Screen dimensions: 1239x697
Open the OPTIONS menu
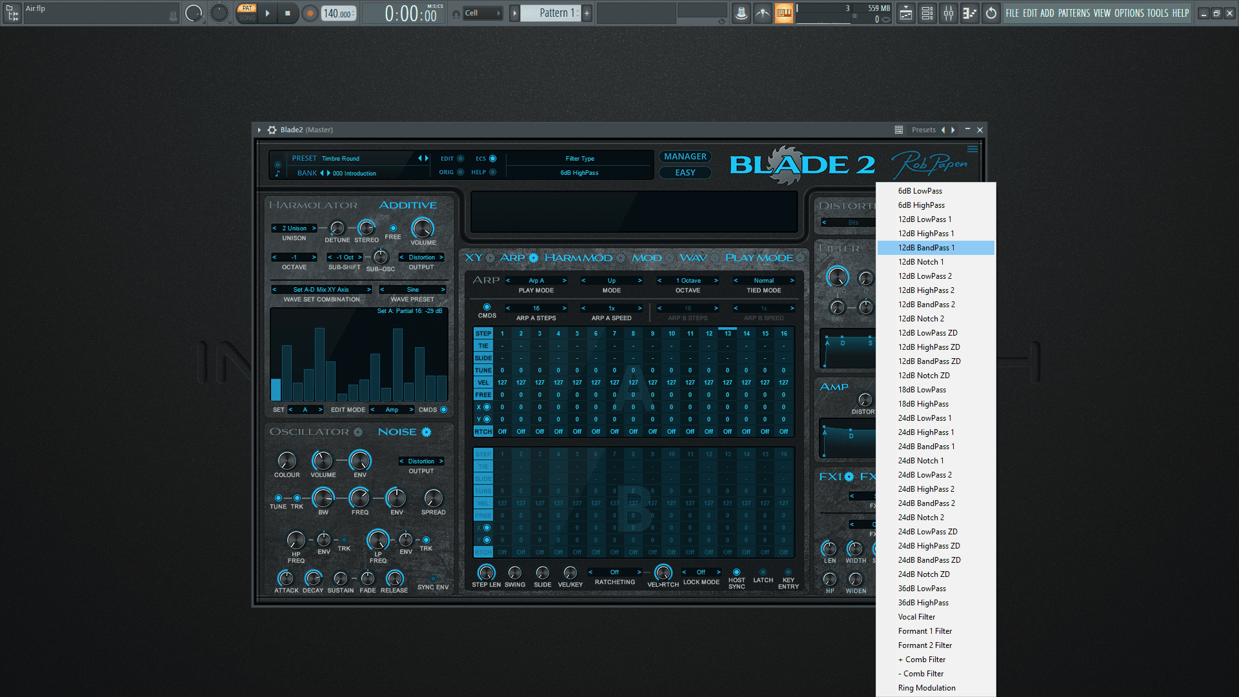coord(1129,13)
